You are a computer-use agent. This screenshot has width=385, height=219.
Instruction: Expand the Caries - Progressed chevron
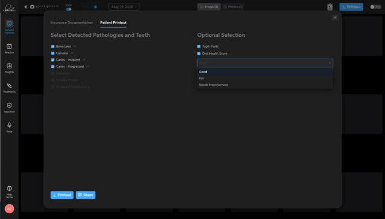point(88,66)
